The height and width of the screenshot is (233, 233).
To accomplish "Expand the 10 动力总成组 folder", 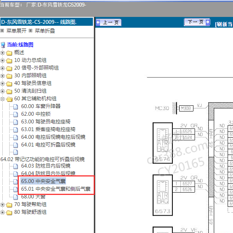I will [2, 60].
